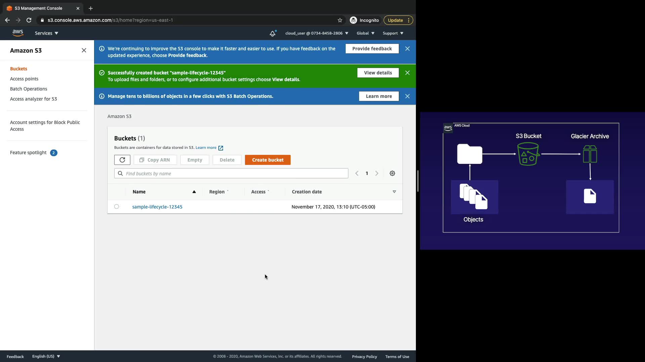Open Batch Operations in sidebar
Image resolution: width=645 pixels, height=362 pixels.
29,89
